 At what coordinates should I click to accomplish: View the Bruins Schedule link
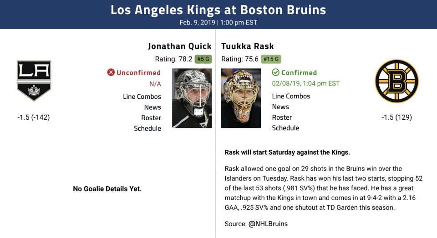(285, 128)
